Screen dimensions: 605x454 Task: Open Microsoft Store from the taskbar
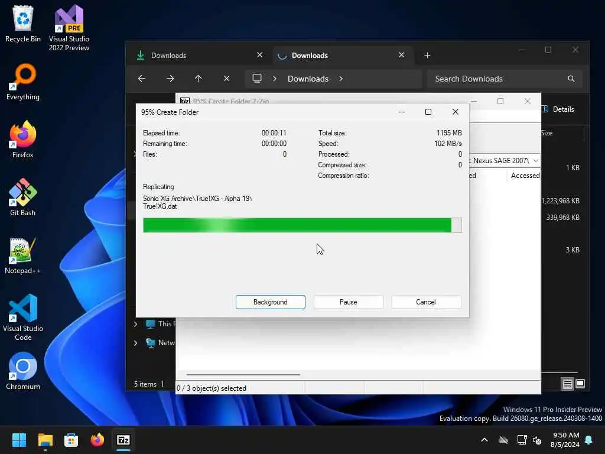click(71, 440)
